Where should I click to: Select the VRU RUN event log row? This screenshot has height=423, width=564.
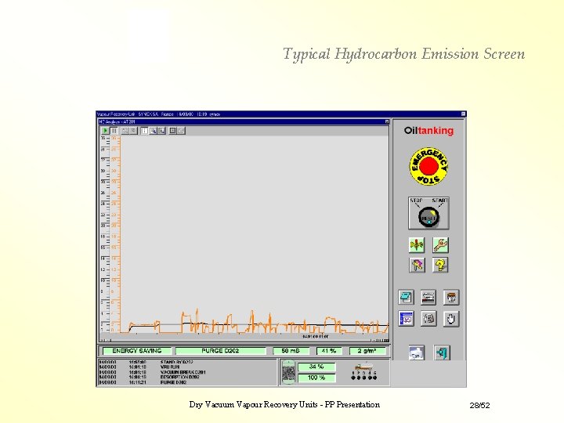coord(188,367)
